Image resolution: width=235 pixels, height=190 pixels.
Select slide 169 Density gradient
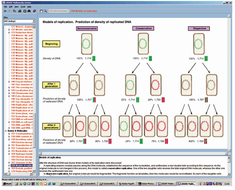[22, 169]
